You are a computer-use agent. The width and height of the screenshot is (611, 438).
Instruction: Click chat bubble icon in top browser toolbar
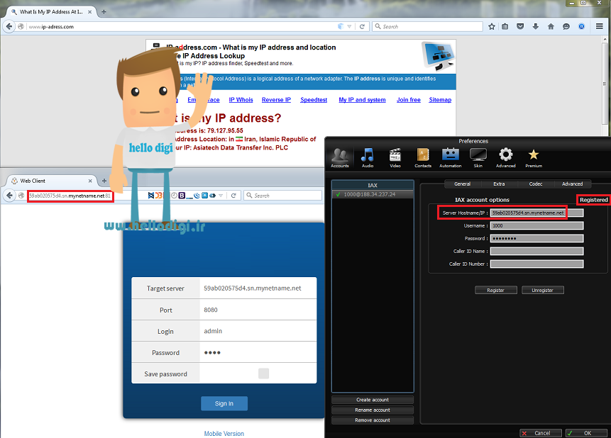tap(566, 26)
